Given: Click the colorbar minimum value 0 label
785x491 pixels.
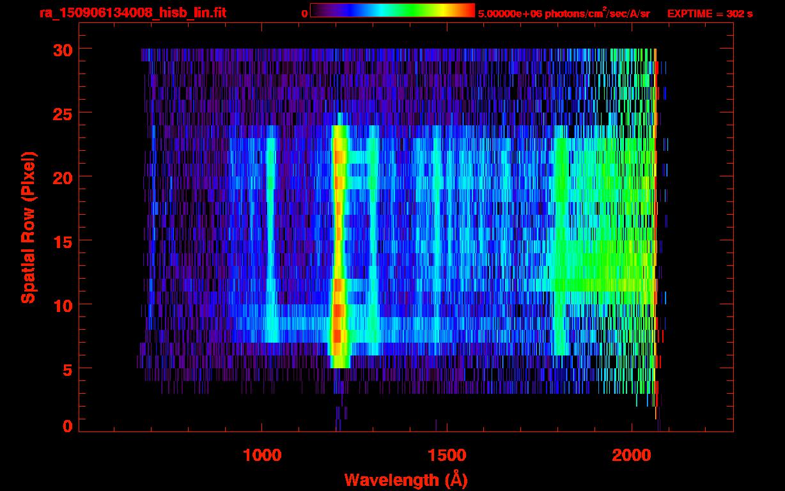Looking at the screenshot, I should coord(304,13).
